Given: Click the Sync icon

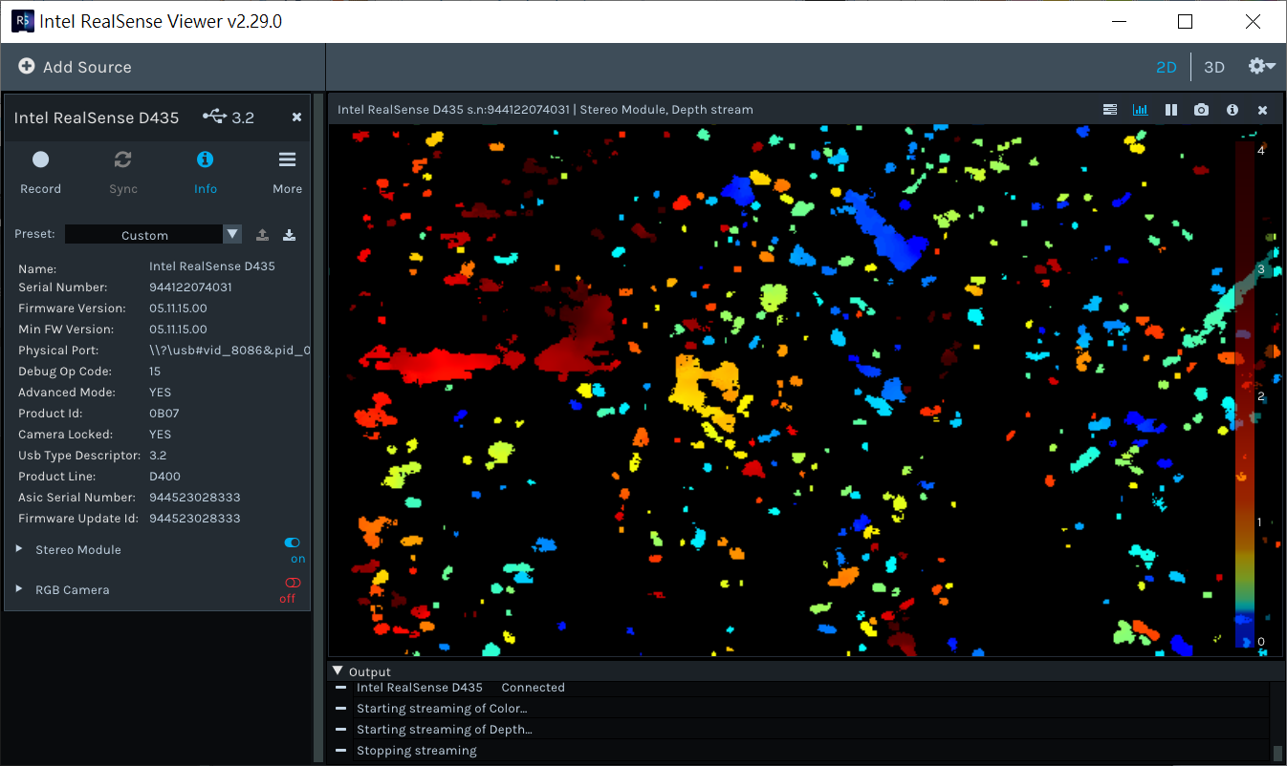Looking at the screenshot, I should coord(122,160).
